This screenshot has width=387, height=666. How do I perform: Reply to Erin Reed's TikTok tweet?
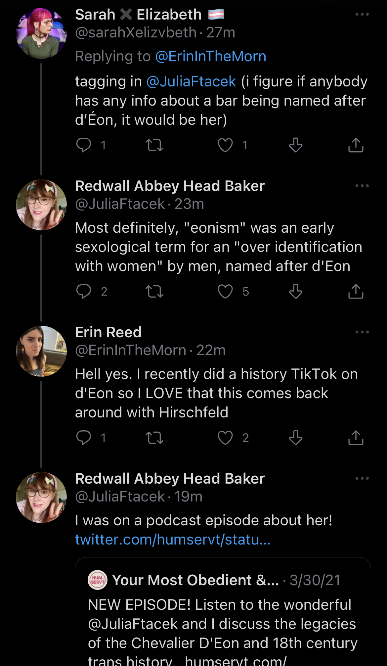coord(84,438)
